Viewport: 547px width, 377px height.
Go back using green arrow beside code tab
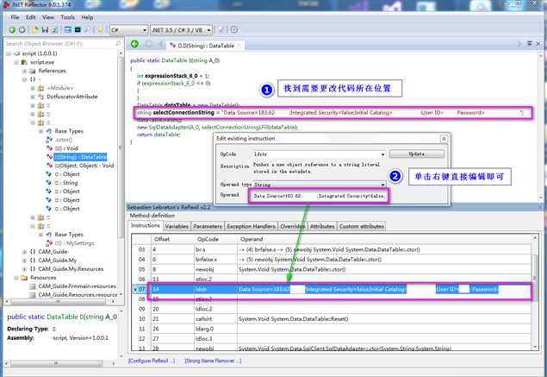pos(134,44)
